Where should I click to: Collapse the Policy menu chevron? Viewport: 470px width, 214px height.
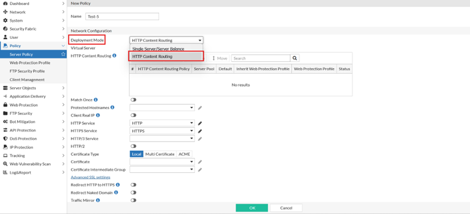pyautogui.click(x=63, y=45)
